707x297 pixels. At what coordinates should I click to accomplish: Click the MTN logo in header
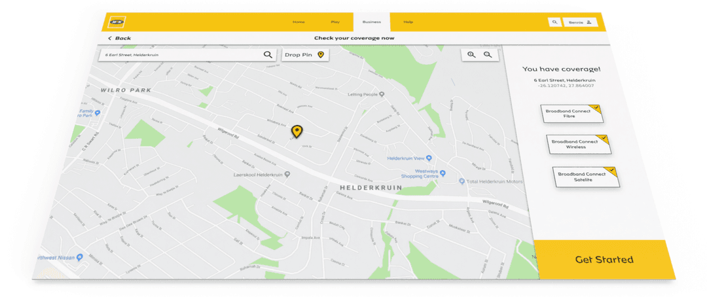point(118,22)
